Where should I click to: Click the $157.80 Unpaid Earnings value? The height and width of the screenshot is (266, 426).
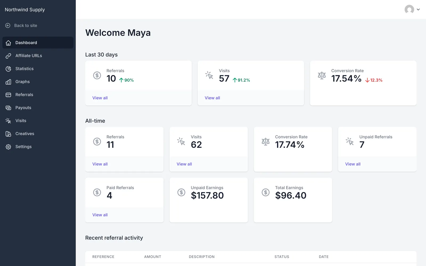(207, 196)
